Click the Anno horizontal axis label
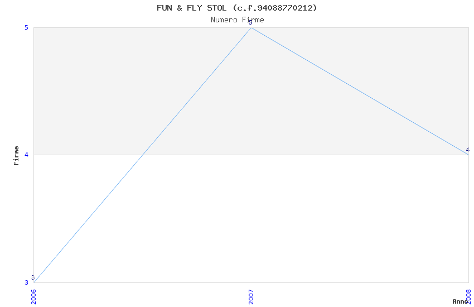This screenshot has height=307, width=474. tap(460, 301)
